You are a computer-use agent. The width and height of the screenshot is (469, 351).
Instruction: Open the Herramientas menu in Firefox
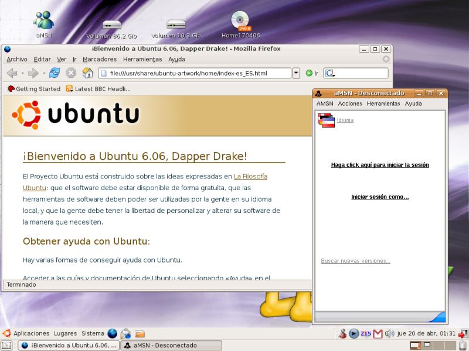pyautogui.click(x=142, y=60)
